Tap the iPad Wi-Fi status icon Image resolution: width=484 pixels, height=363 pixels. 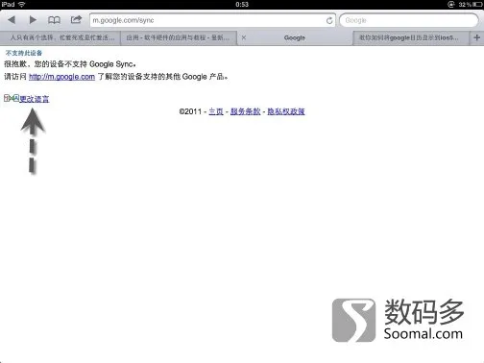pyautogui.click(x=22, y=4)
